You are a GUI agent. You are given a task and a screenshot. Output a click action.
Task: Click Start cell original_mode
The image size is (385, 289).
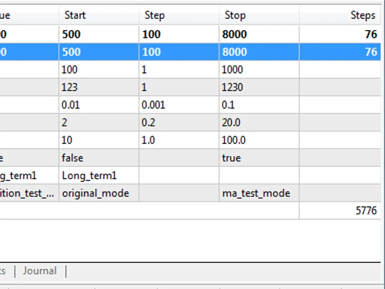[x=99, y=193]
